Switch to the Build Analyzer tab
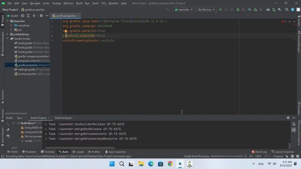Screen dimensions: 301x169 coord(63,118)
